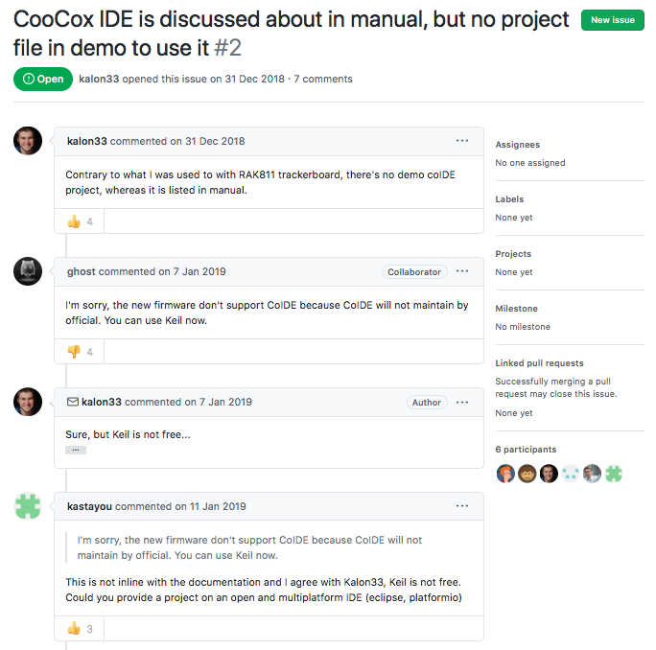Click the Open issue status badge
Image resolution: width=656 pixels, height=650 pixels.
tap(43, 79)
